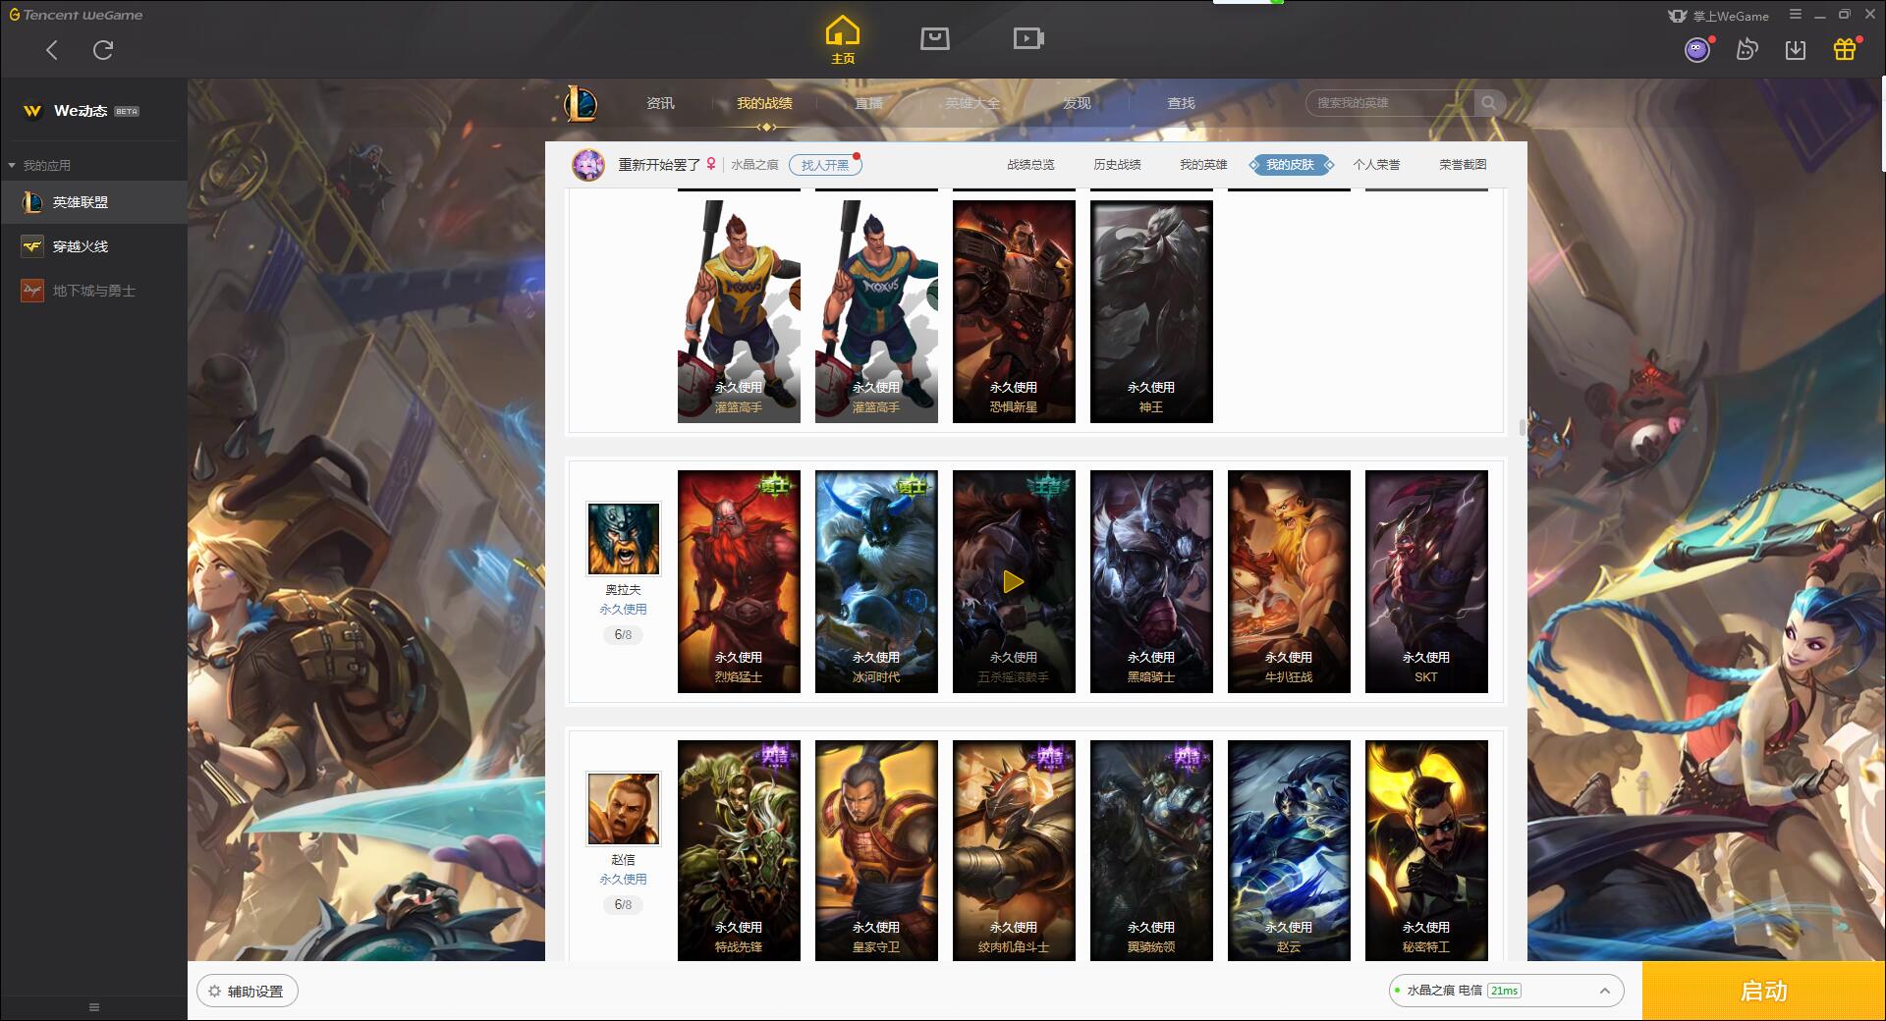Screen dimensions: 1886x1021
Task: Open the 烈焰猛士 skin card
Action: click(x=739, y=581)
